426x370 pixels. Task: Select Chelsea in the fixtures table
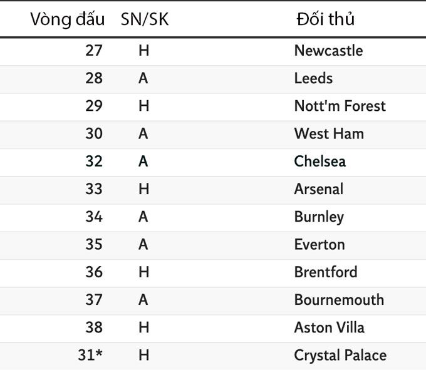tap(319, 161)
